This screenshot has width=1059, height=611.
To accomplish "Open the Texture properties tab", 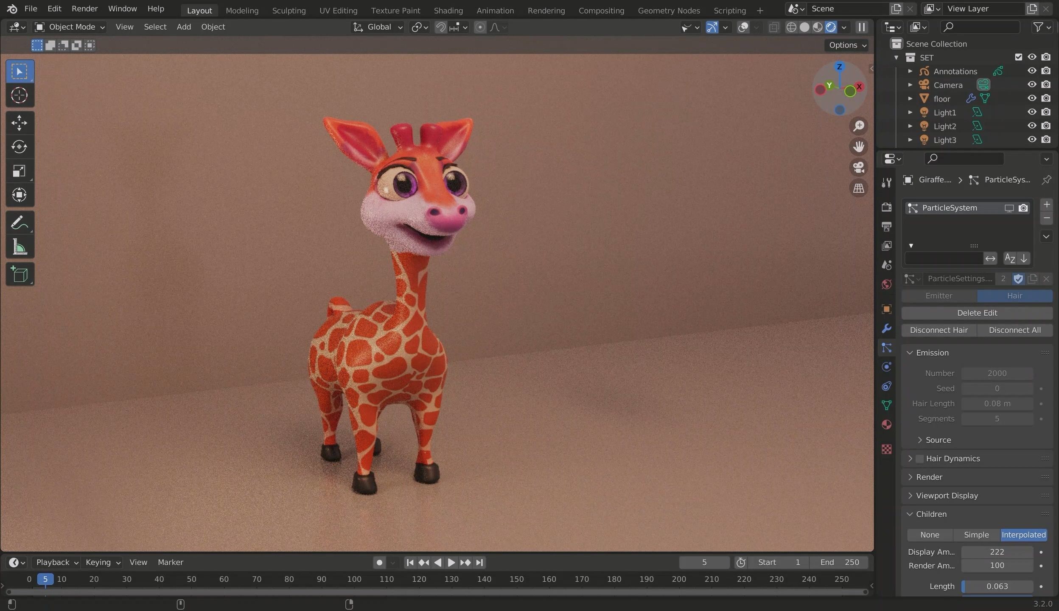I will pyautogui.click(x=886, y=449).
